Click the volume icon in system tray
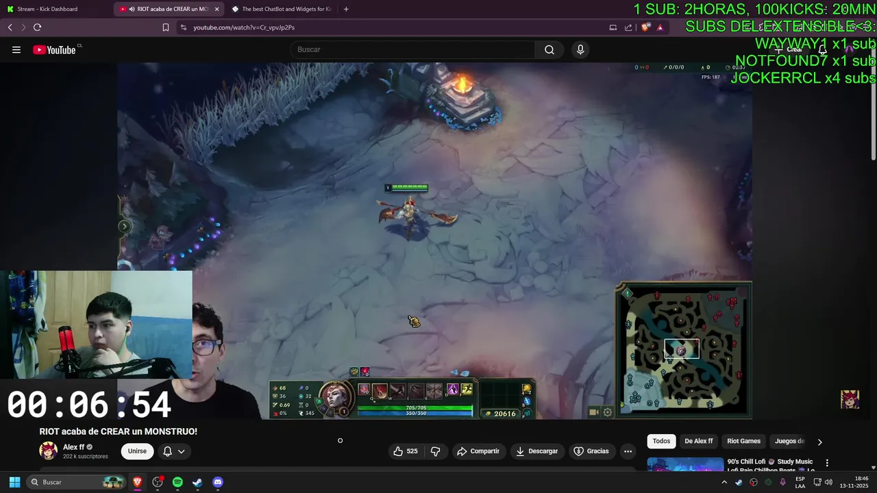 click(x=828, y=482)
